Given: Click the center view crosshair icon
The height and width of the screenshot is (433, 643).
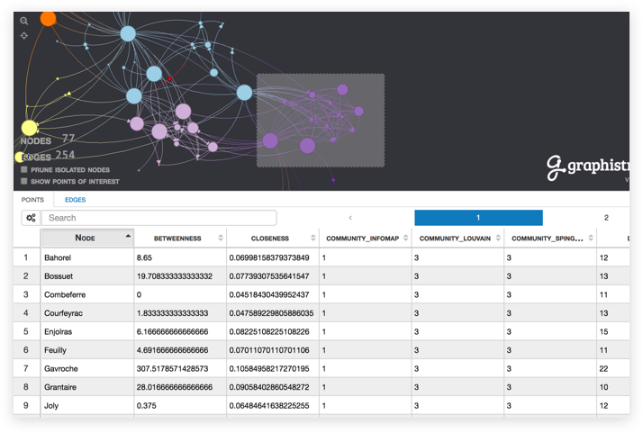Looking at the screenshot, I should [x=24, y=36].
